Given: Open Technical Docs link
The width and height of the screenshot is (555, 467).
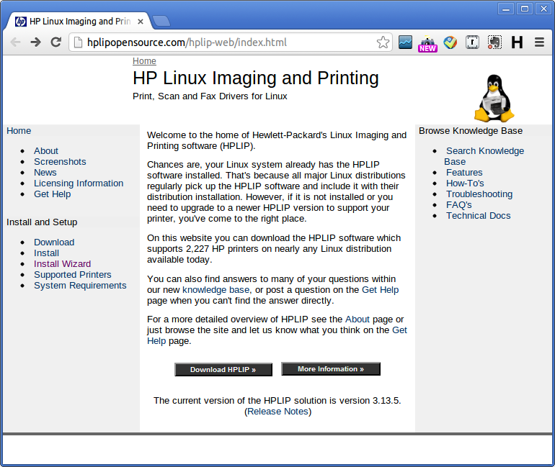Looking at the screenshot, I should click(x=478, y=216).
